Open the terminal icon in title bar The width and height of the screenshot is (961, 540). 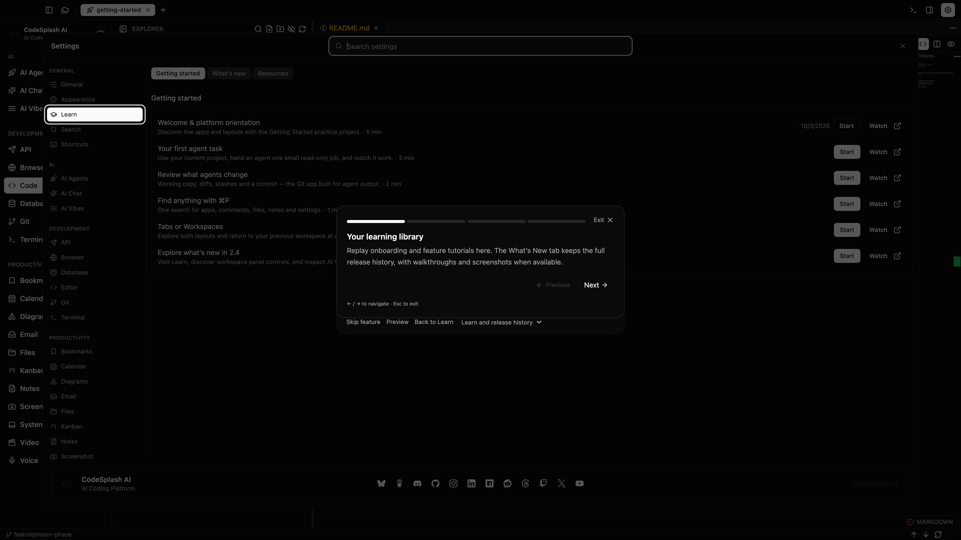click(913, 10)
